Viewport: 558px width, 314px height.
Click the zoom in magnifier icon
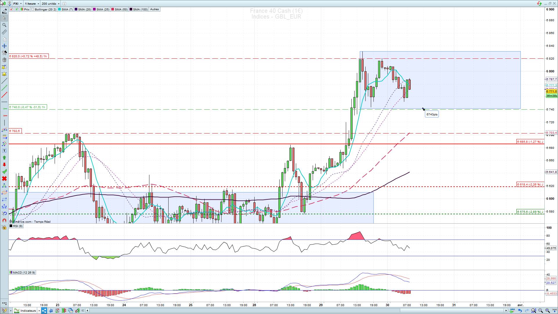pos(548,311)
